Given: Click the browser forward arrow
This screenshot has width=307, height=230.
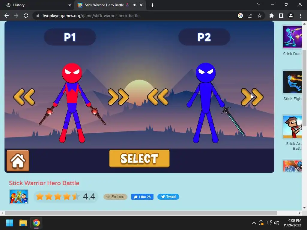Looking at the screenshot, I should coord(16,16).
